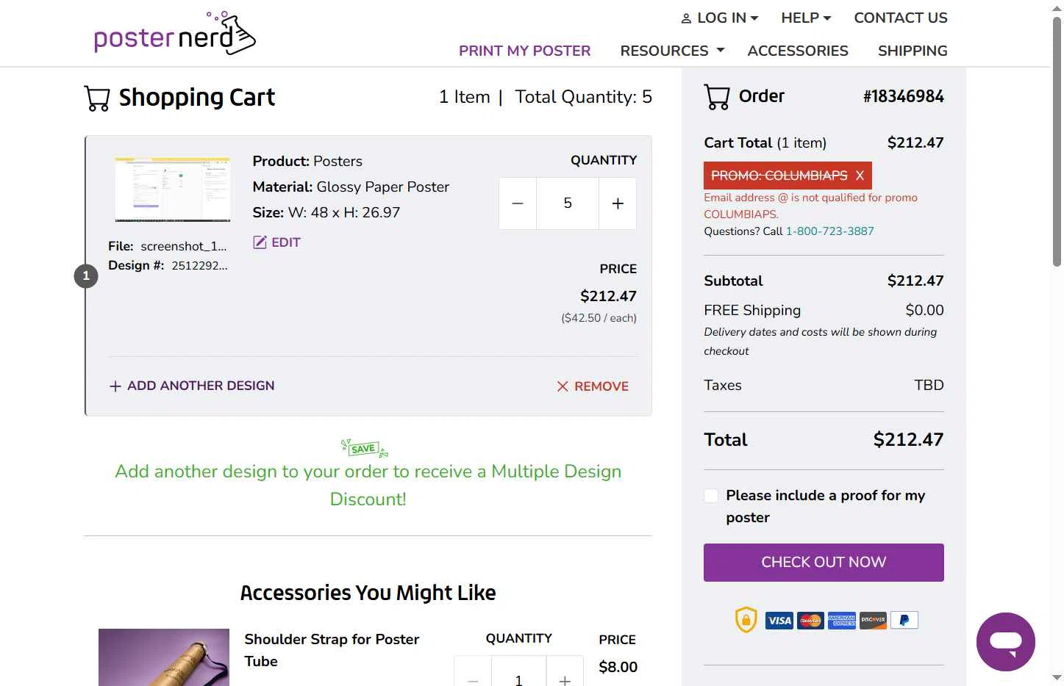The width and height of the screenshot is (1064, 686).
Task: Click the EDIT pencil icon
Action: pyautogui.click(x=260, y=242)
